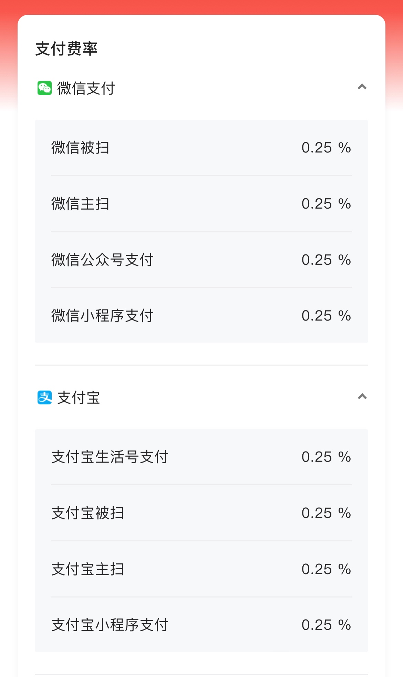Click the 0.25 rate for 支付宝小程序支付
The image size is (403, 677).
pyautogui.click(x=317, y=625)
